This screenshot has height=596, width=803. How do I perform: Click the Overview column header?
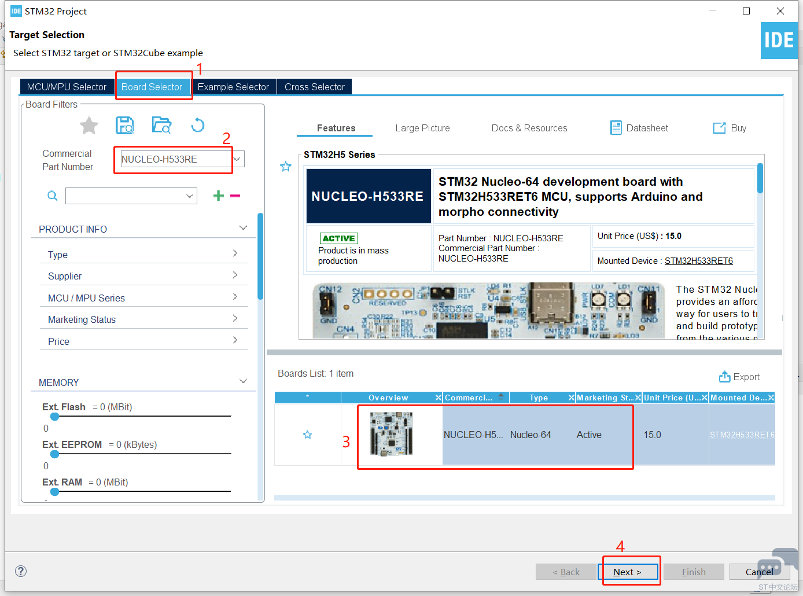(388, 398)
